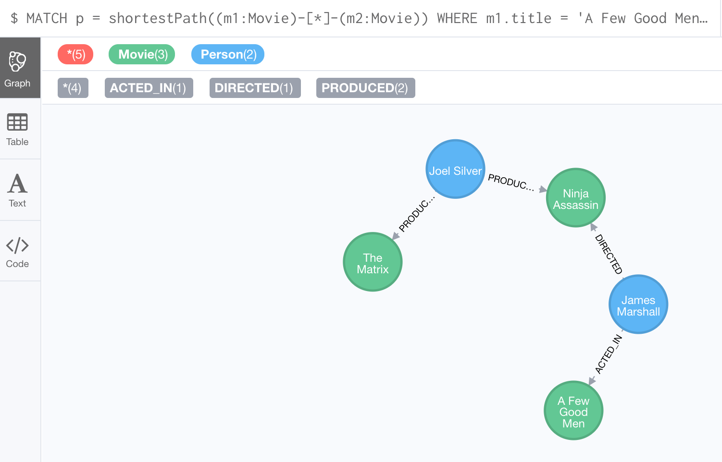
Task: Select the ACTED_IN(1) relationship type
Action: 149,88
